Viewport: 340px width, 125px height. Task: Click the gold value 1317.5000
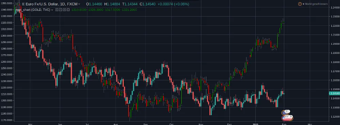[x=113, y=10]
